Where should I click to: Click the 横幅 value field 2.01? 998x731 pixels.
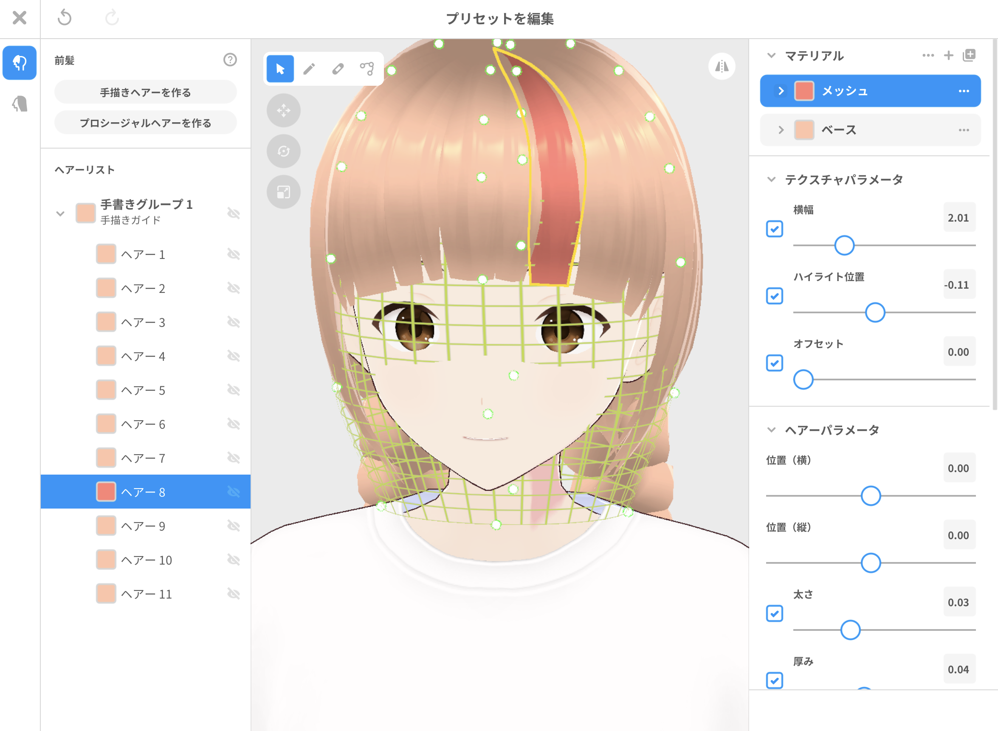(x=959, y=218)
